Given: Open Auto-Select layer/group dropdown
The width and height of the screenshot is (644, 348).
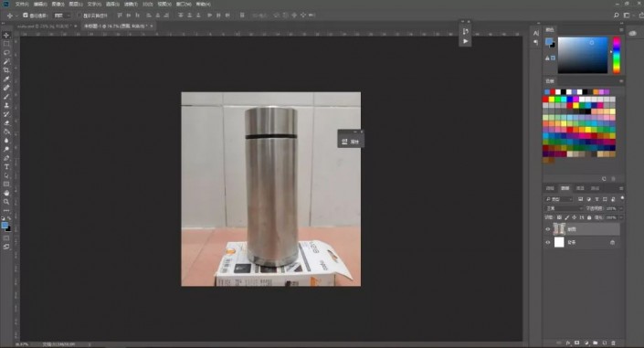Looking at the screenshot, I should coord(62,16).
